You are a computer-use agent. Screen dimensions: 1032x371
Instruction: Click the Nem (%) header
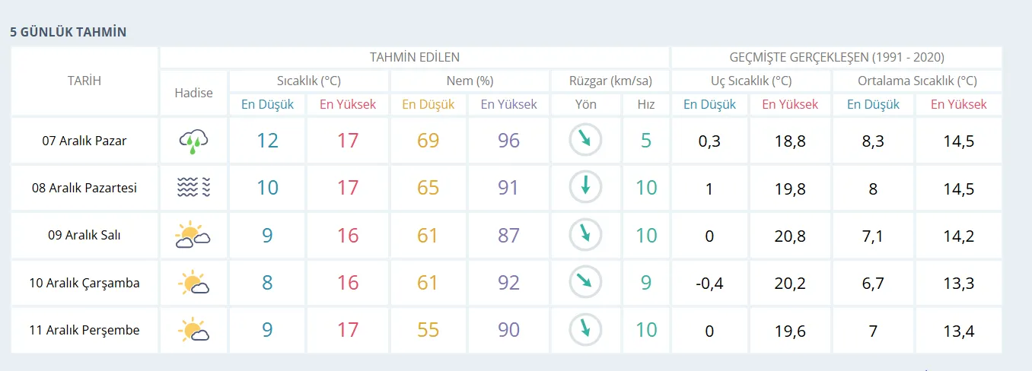point(470,81)
